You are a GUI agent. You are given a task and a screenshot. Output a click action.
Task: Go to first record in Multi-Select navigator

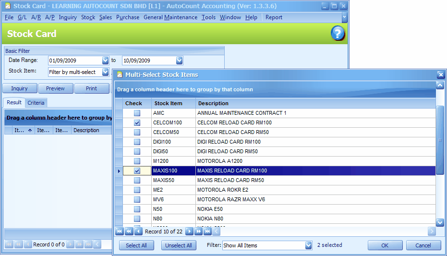point(120,231)
